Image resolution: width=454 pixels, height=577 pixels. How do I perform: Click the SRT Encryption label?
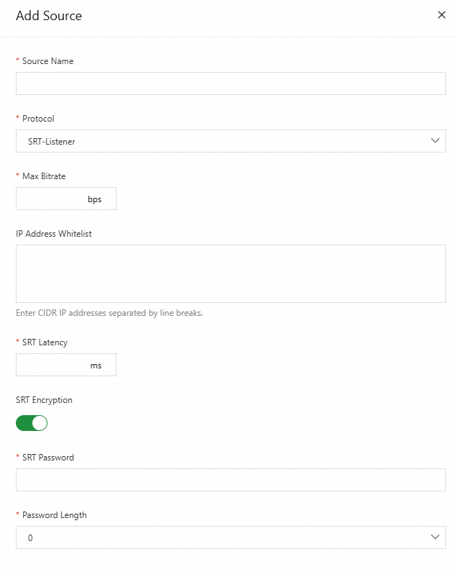[x=44, y=400]
